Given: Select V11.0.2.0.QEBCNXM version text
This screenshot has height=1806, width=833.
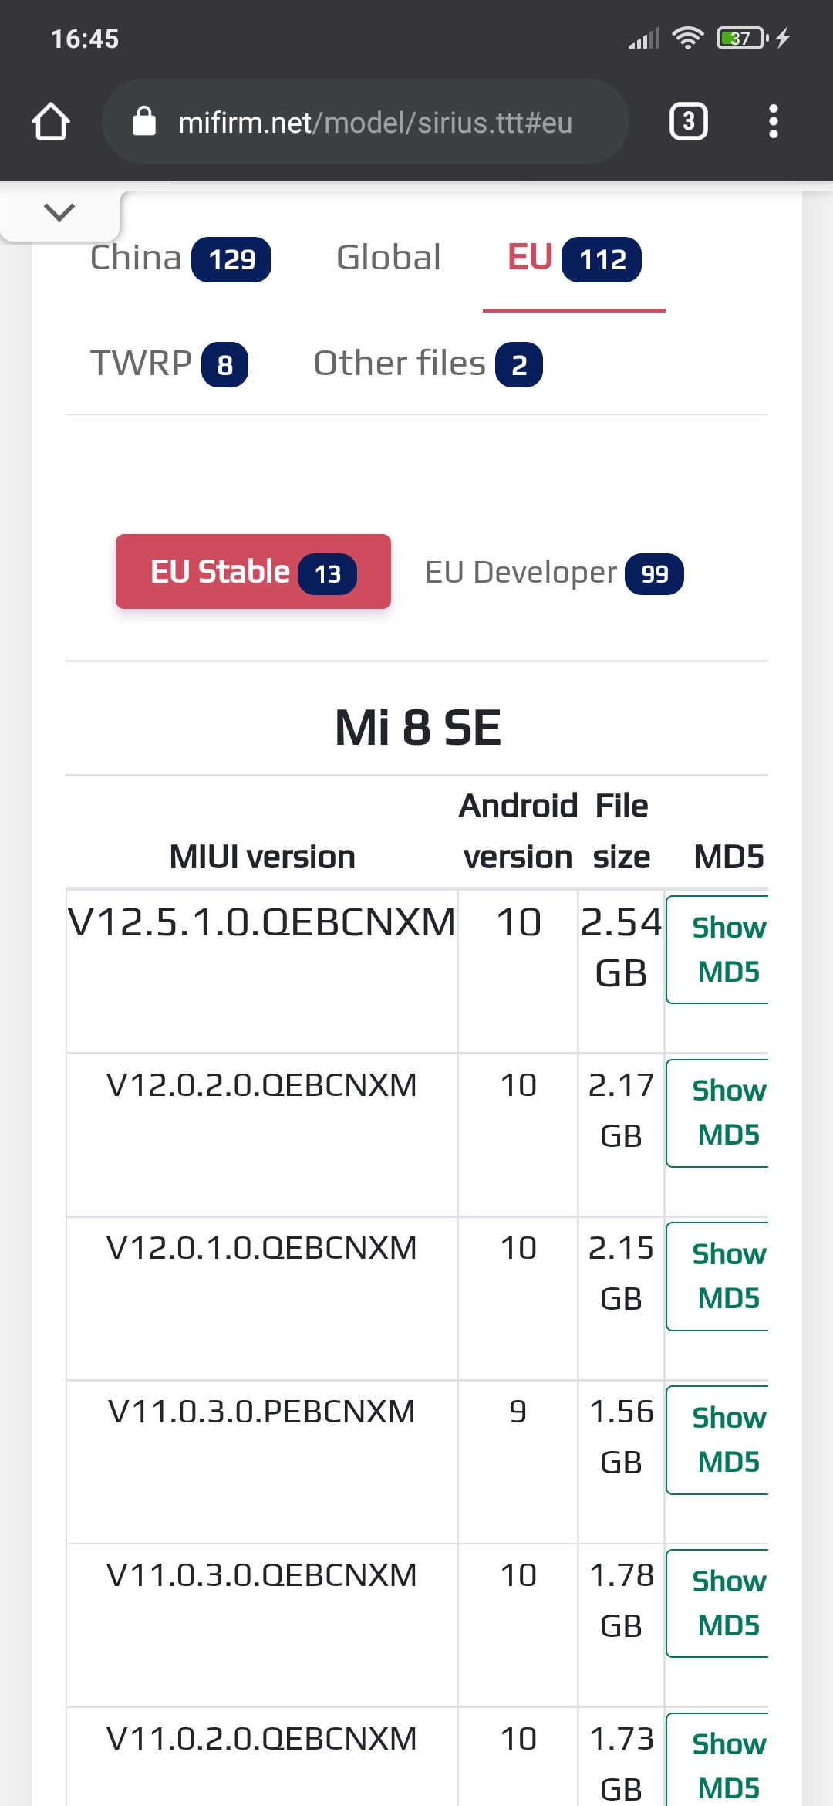Looking at the screenshot, I should pos(261,1739).
